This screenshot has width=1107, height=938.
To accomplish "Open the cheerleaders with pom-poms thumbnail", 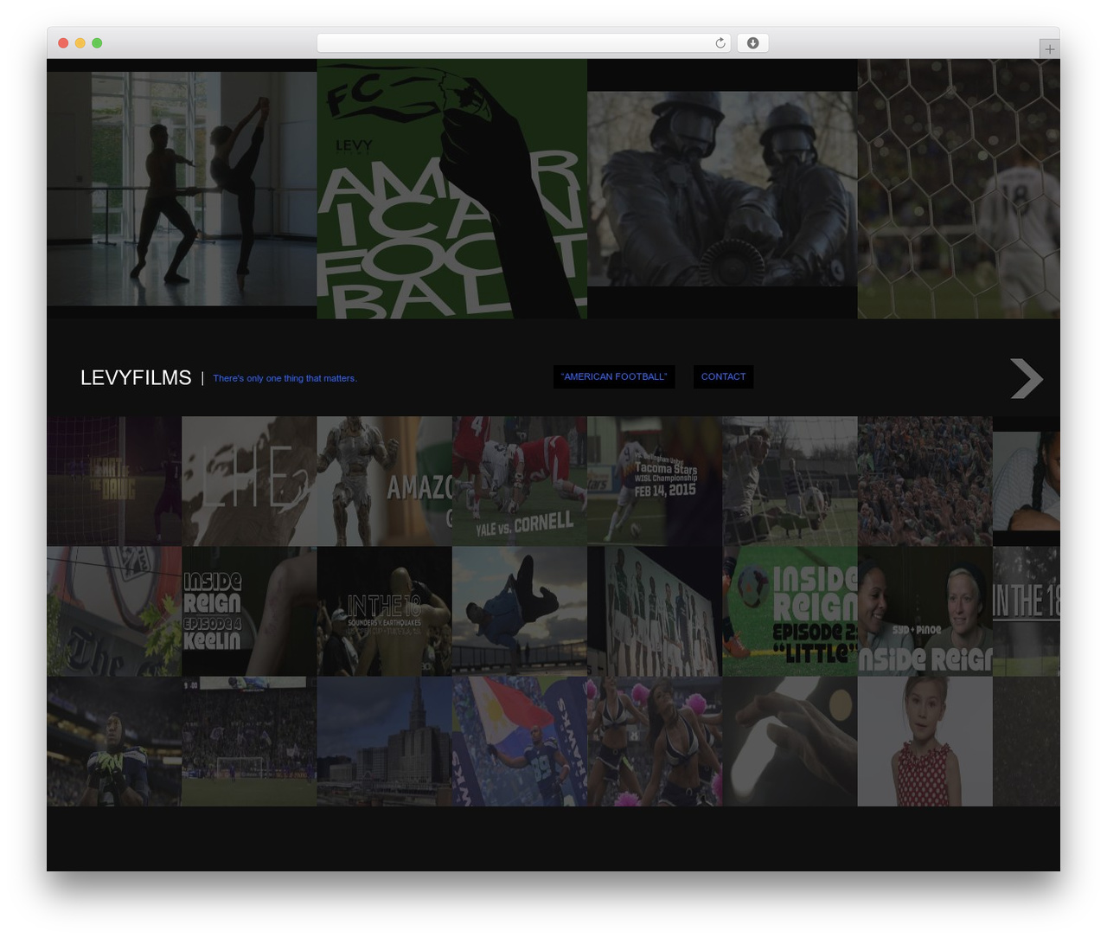I will 655,742.
